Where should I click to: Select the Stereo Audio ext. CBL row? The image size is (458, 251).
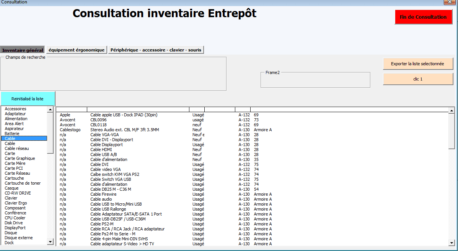pyautogui.click(x=124, y=130)
